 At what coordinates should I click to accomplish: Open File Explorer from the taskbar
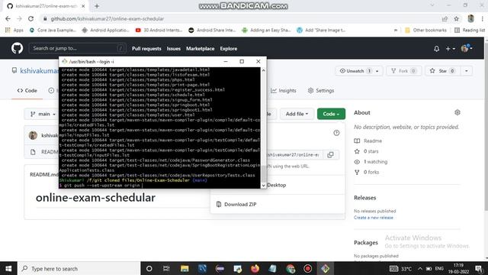[185, 268]
